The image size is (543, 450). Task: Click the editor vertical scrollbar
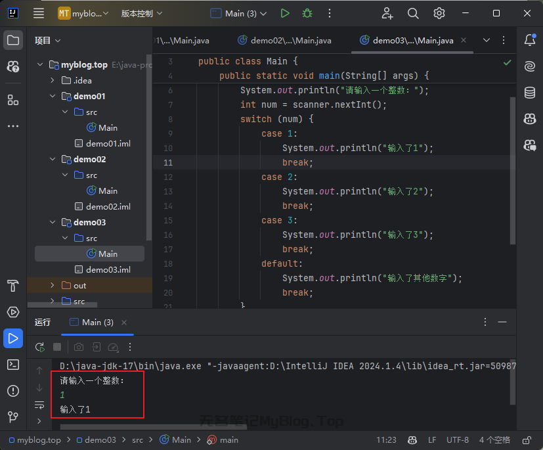click(513, 171)
